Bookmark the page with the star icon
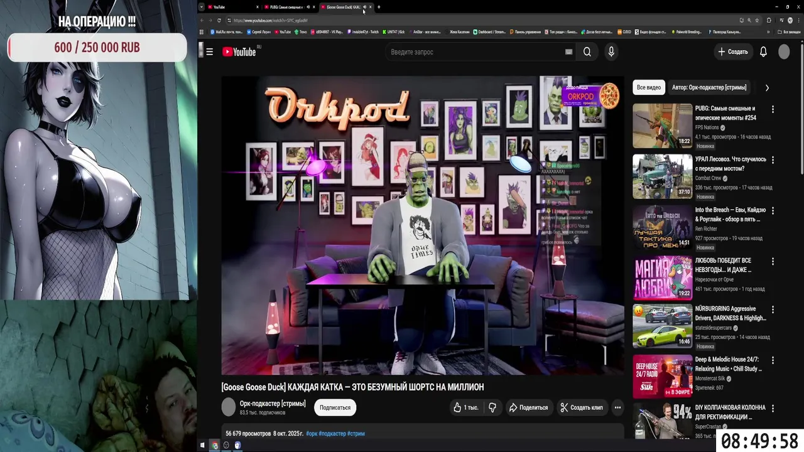 click(x=758, y=20)
